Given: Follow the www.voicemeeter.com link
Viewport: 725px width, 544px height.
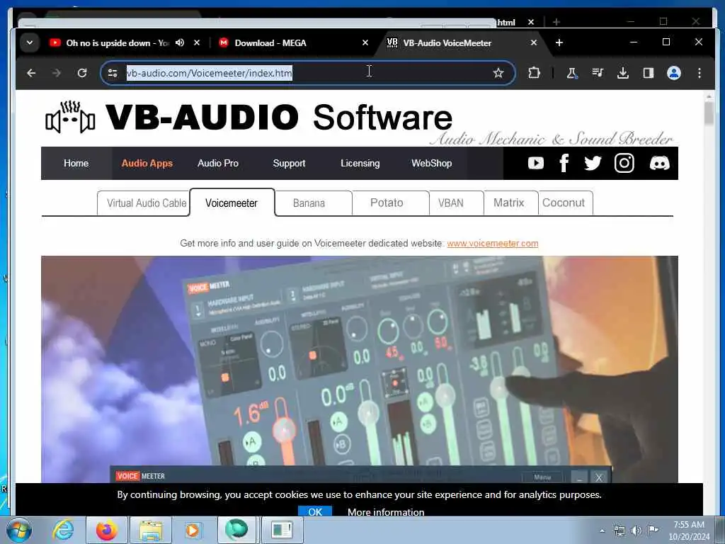Looking at the screenshot, I should click(x=493, y=244).
